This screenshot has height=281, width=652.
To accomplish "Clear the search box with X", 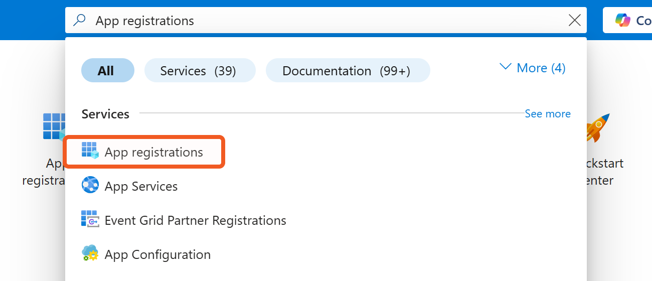I will pyautogui.click(x=574, y=21).
